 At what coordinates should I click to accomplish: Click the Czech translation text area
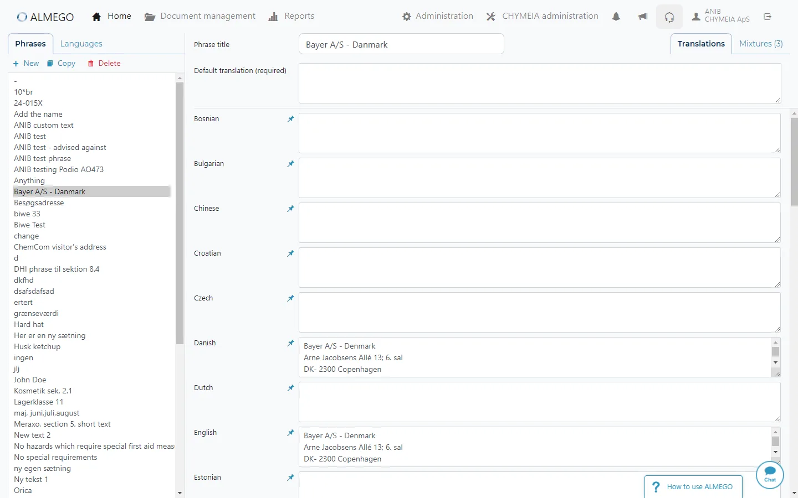click(x=540, y=313)
